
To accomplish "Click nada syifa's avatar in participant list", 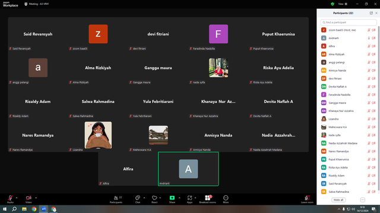I will coord(324,135).
